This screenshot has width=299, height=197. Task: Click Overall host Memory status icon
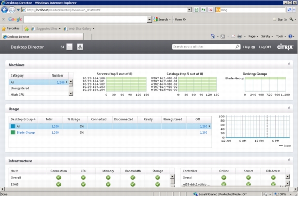pos(108,177)
